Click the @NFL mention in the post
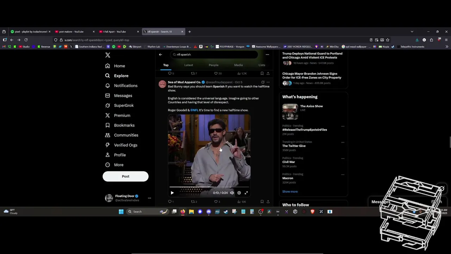Screen dimensions: 451x254 click(194, 110)
